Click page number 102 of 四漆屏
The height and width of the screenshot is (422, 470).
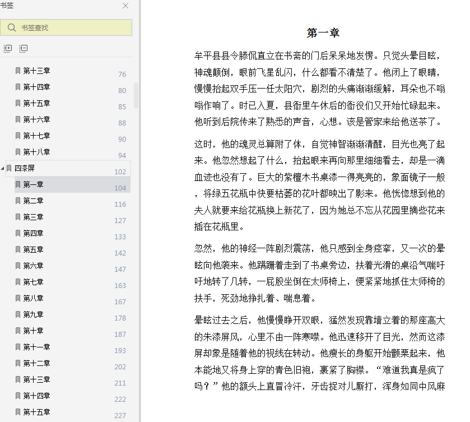pyautogui.click(x=120, y=172)
